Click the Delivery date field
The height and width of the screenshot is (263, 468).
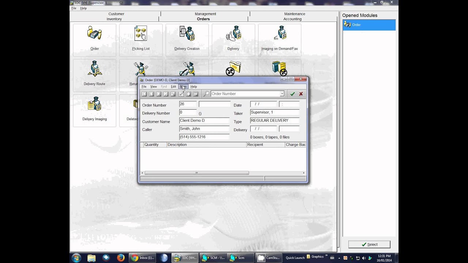pos(264,129)
